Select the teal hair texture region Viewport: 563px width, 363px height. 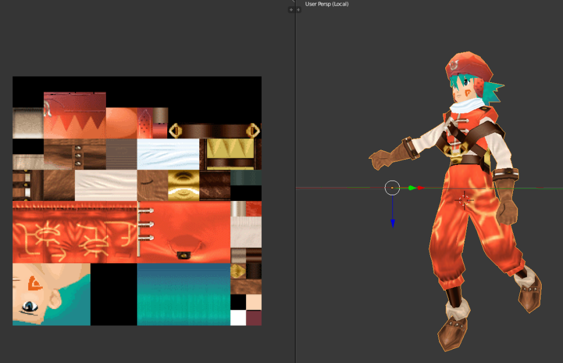click(183, 294)
